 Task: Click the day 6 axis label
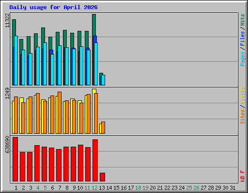tap(52, 188)
